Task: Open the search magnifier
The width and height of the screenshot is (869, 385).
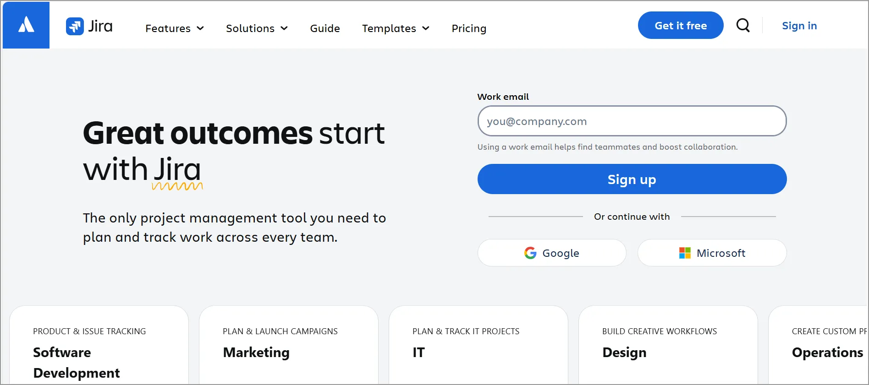Action: (743, 25)
